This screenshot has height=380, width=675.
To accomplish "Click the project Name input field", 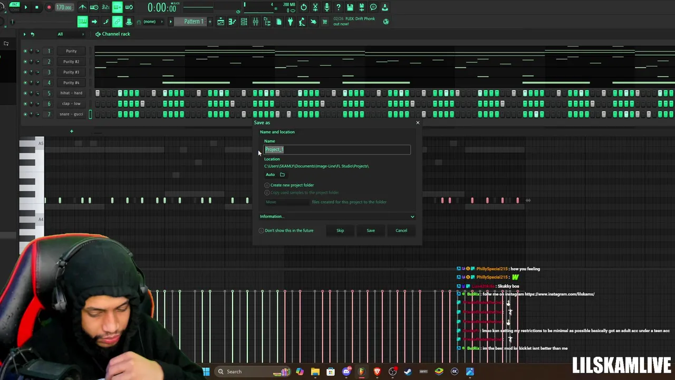I will [337, 150].
